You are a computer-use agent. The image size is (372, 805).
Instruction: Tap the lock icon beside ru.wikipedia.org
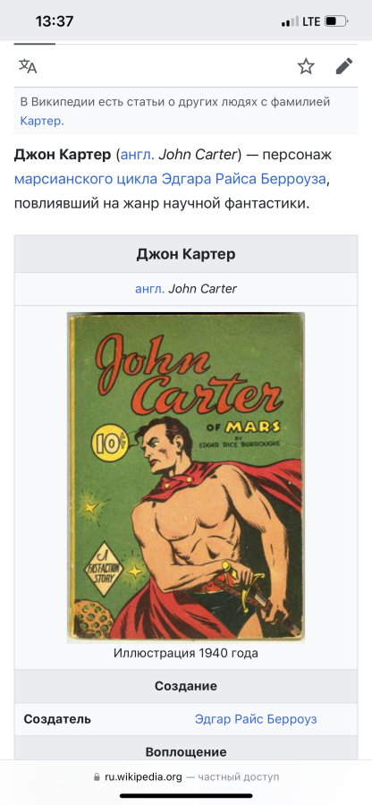click(x=97, y=777)
